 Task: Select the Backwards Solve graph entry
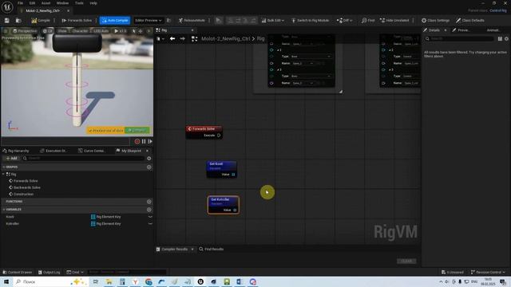(26, 187)
